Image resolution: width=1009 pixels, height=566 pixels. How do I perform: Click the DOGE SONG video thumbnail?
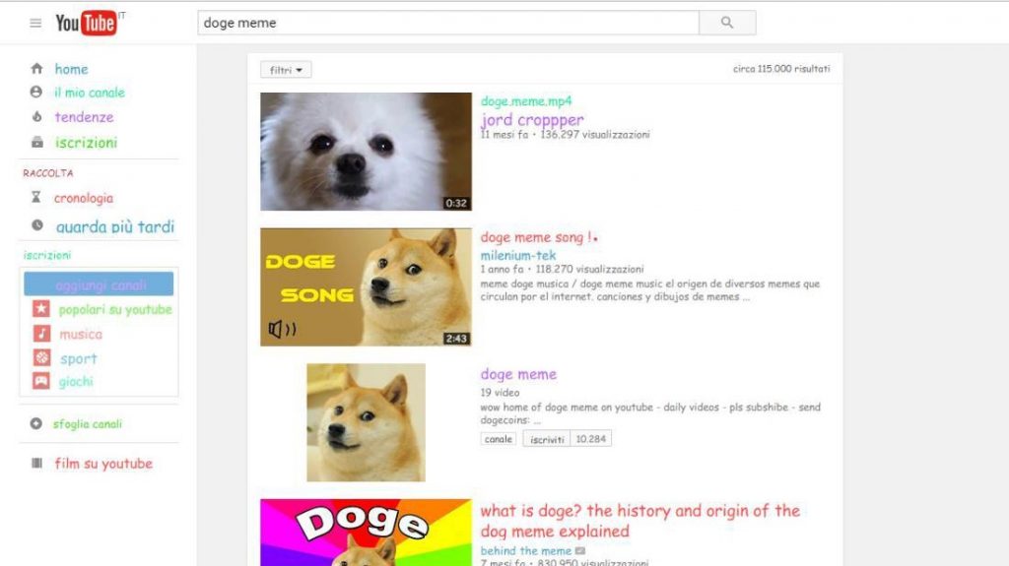pos(366,286)
